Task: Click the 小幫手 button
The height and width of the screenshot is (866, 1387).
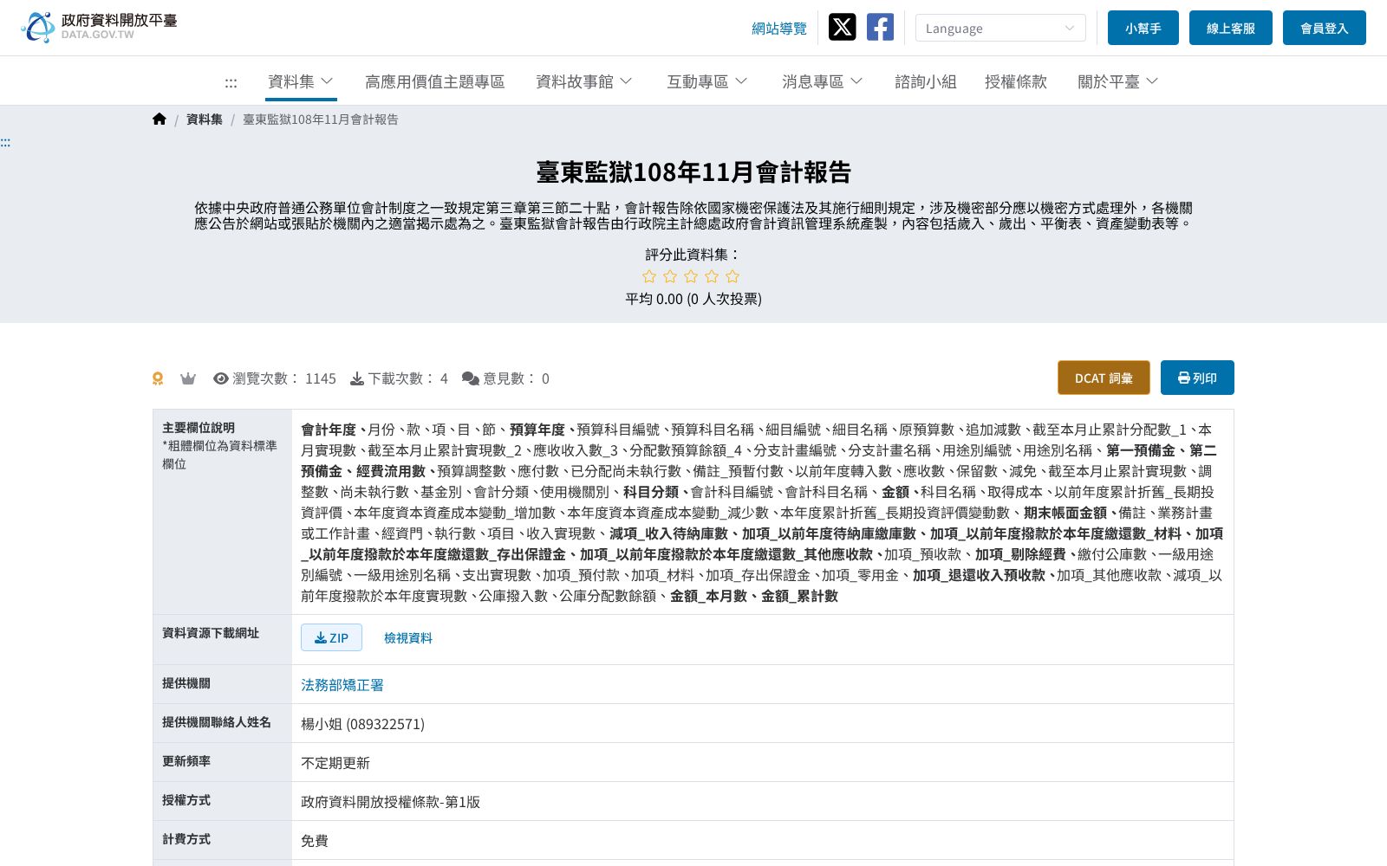Action: 1143,28
